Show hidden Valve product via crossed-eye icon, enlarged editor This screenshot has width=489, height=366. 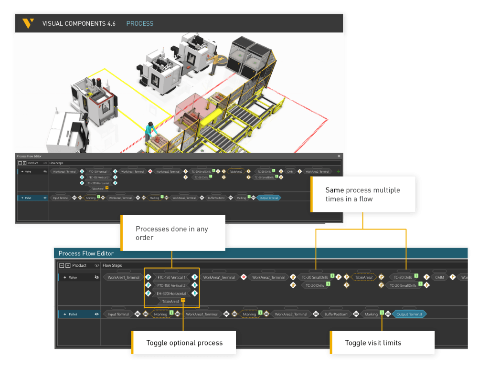click(x=96, y=277)
